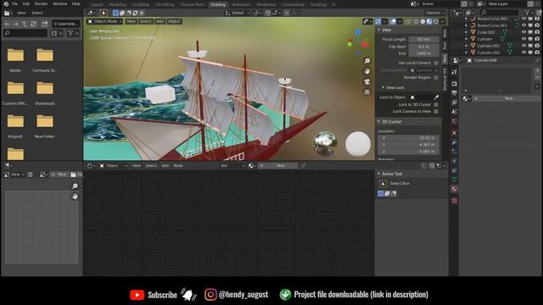The image size is (543, 305).
Task: Adjust the Focal Length field
Action: click(424, 40)
